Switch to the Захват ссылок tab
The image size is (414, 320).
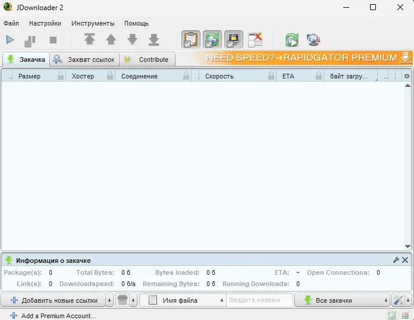click(84, 59)
